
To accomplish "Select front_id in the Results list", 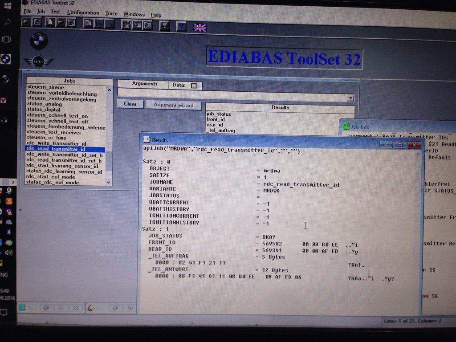I will [x=216, y=119].
